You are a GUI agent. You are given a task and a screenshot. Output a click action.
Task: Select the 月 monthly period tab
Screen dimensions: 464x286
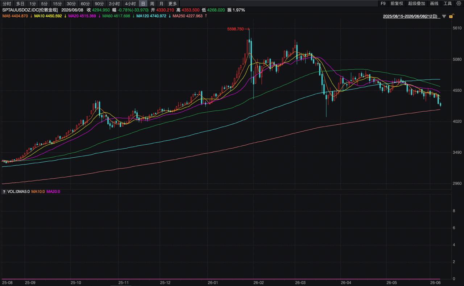coord(161,4)
